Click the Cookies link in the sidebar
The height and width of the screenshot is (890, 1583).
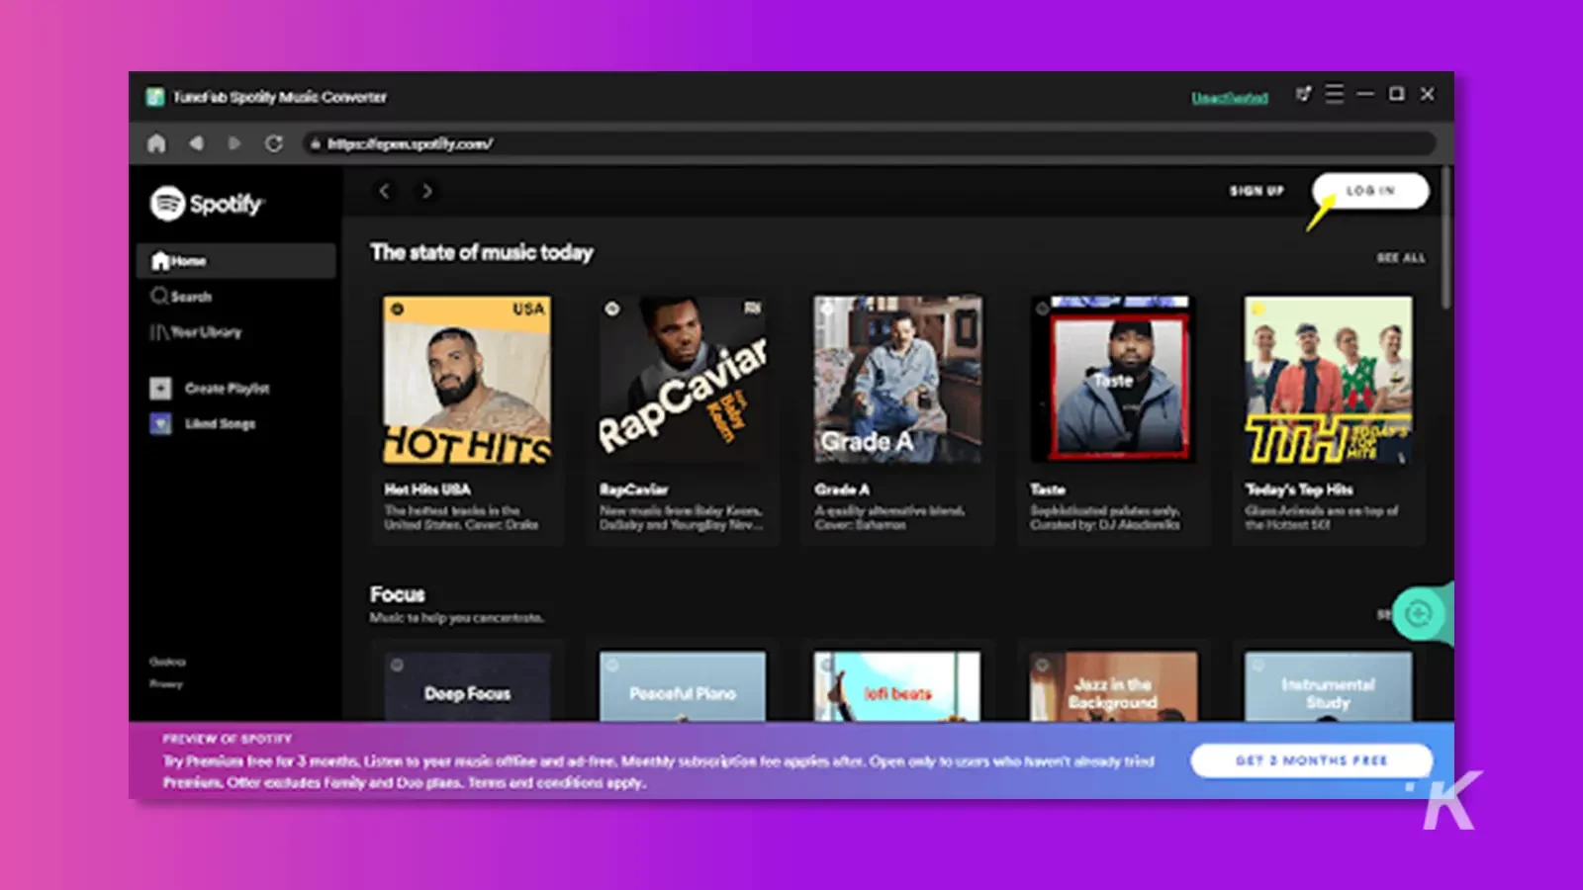click(x=167, y=662)
